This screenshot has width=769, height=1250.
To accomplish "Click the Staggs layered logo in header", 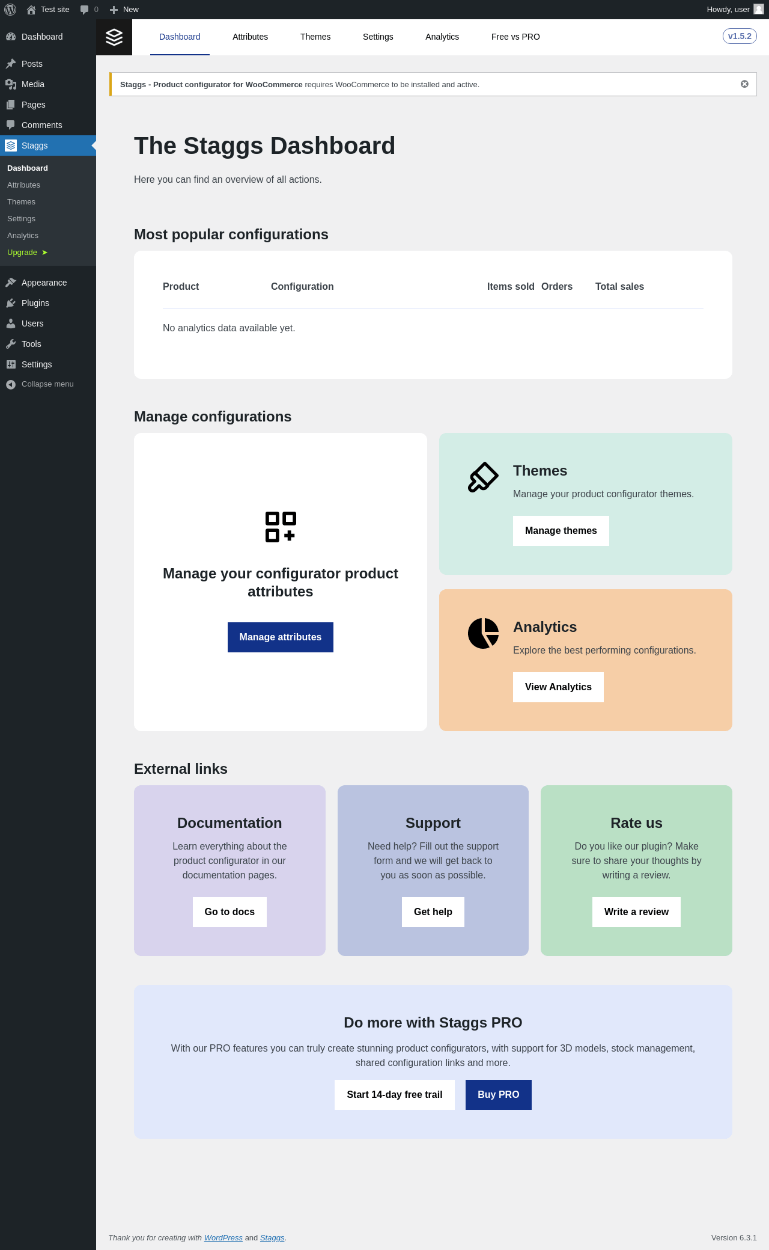I will 114,37.
